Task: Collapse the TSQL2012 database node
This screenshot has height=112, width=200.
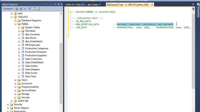Action: tap(12, 17)
